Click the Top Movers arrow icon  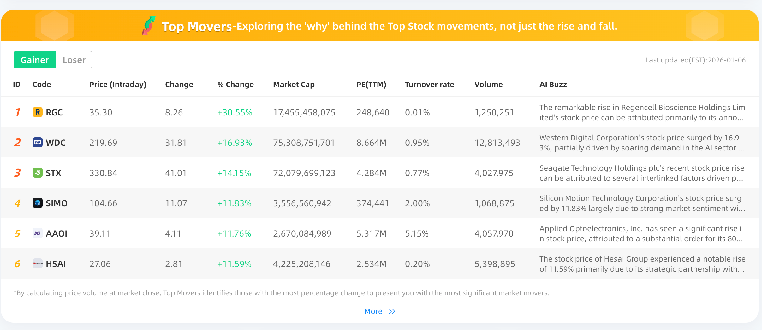149,26
